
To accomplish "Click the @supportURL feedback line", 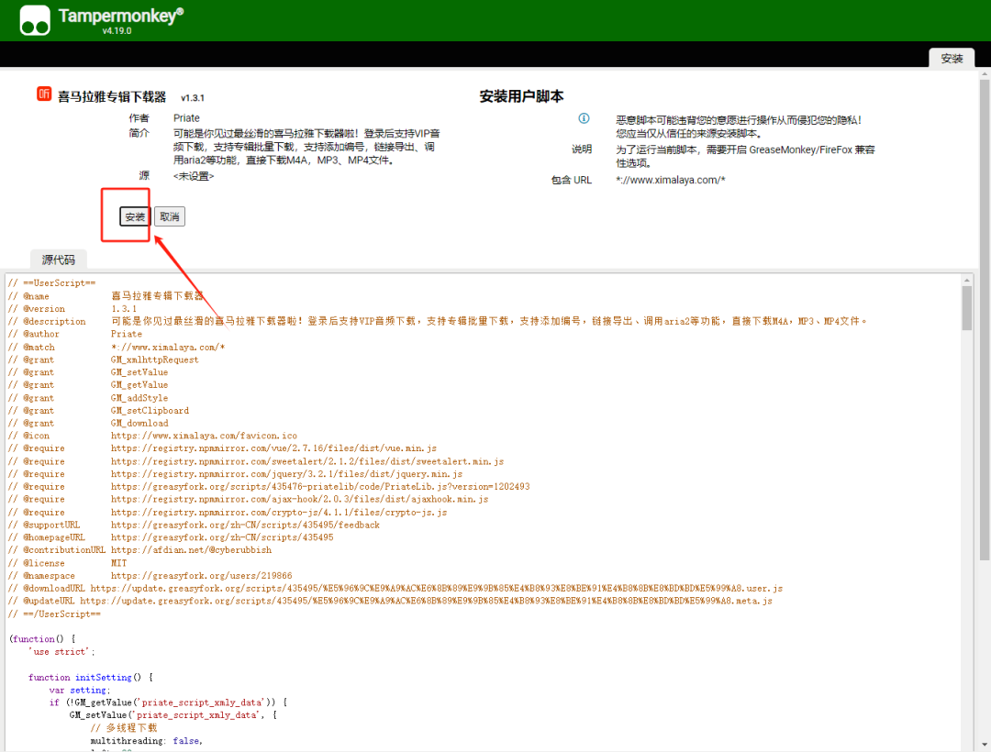I will point(194,525).
